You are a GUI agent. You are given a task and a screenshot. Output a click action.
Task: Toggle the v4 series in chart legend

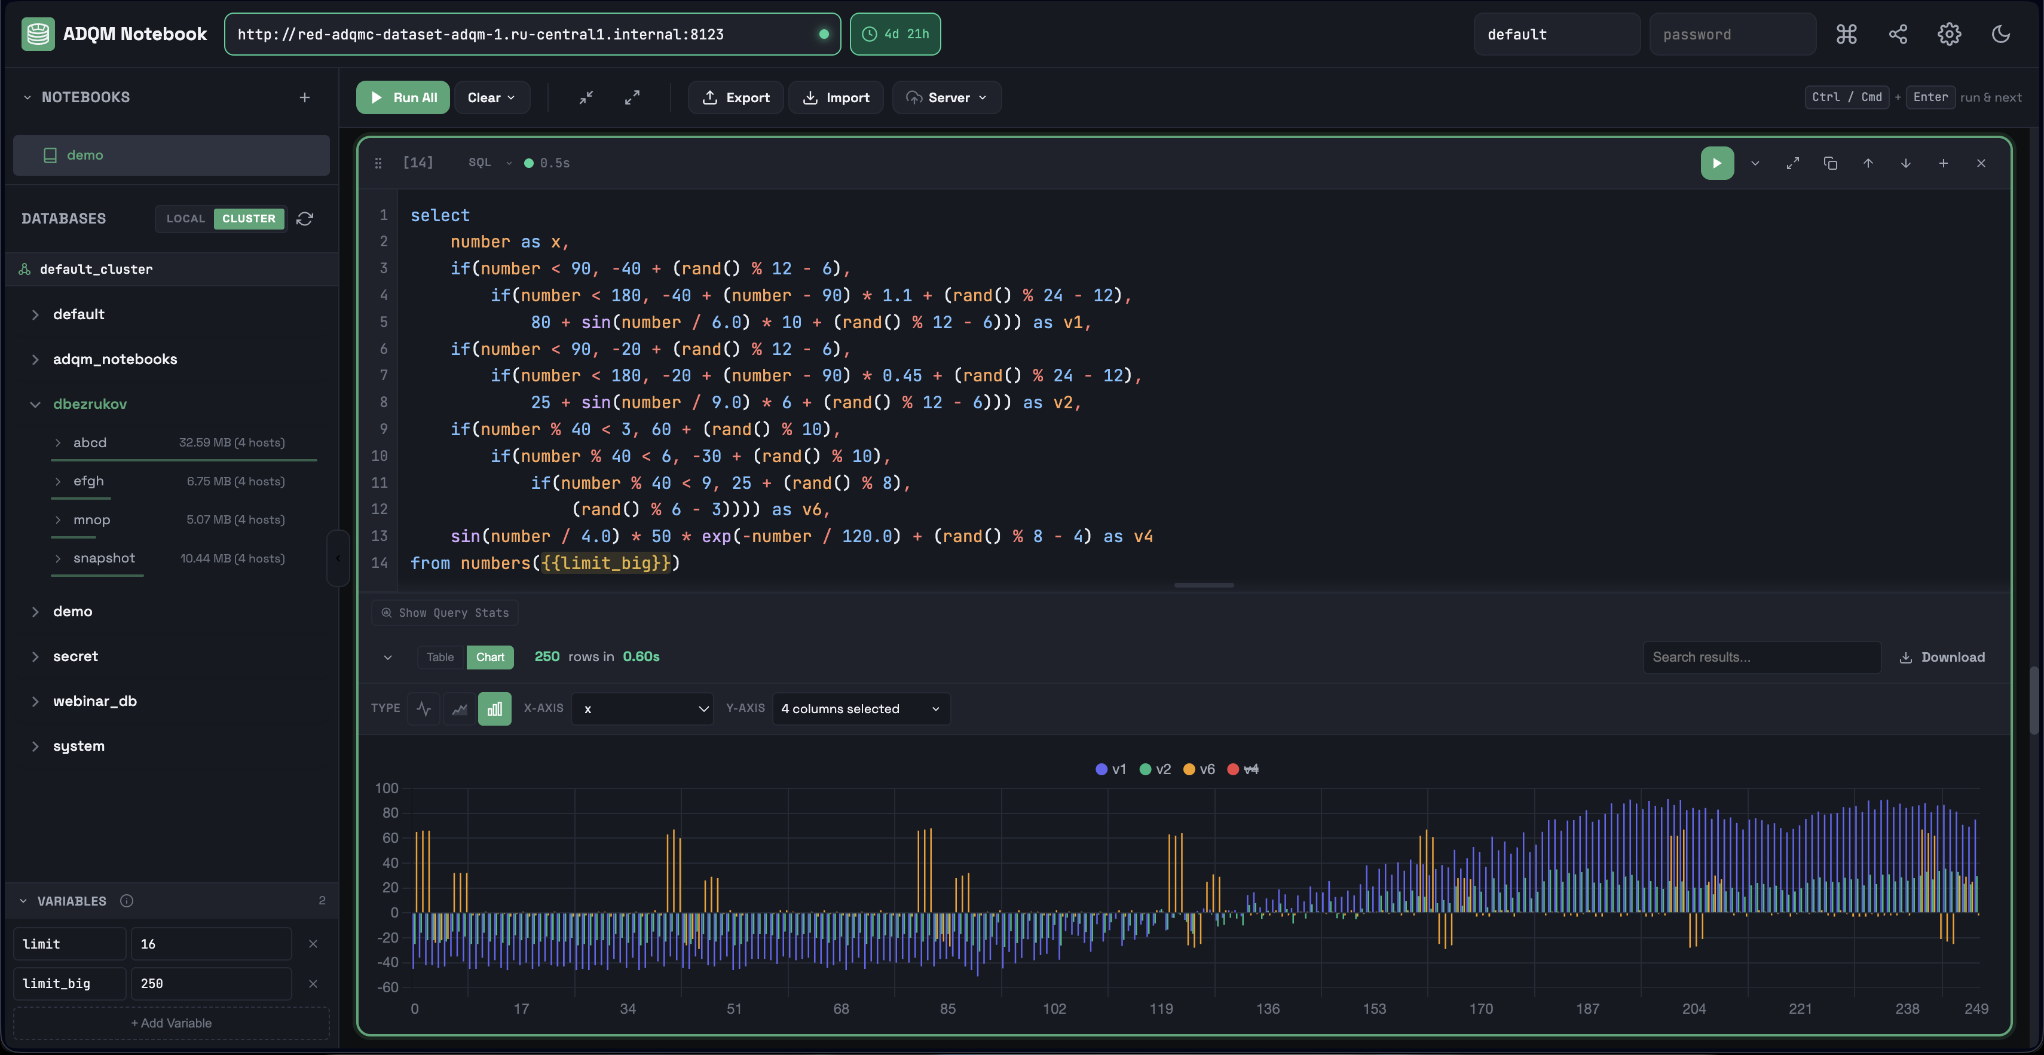click(1243, 769)
